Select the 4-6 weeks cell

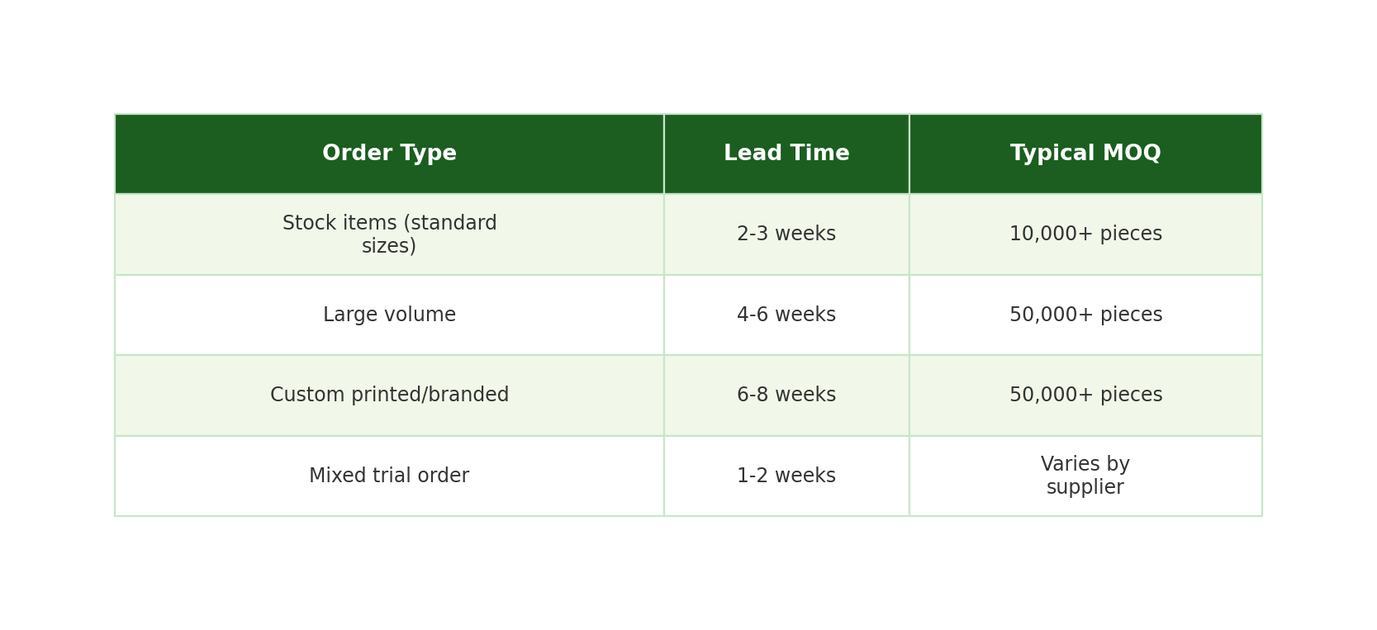coord(786,315)
